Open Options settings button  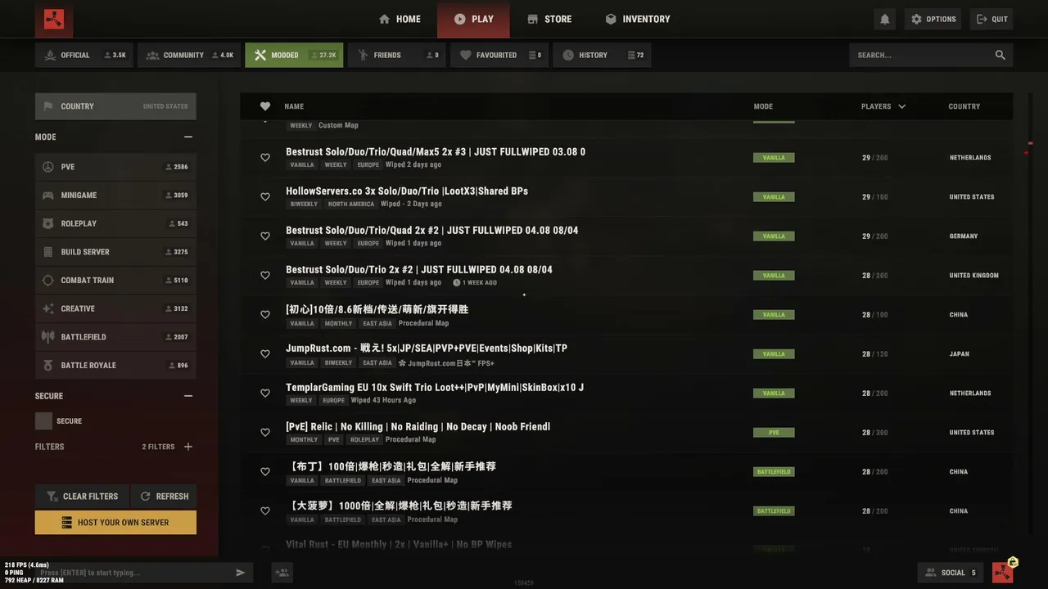point(933,19)
